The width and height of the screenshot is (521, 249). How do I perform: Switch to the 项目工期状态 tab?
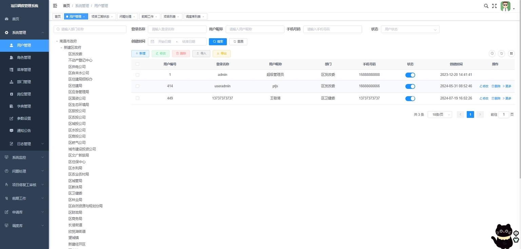[x=102, y=17]
